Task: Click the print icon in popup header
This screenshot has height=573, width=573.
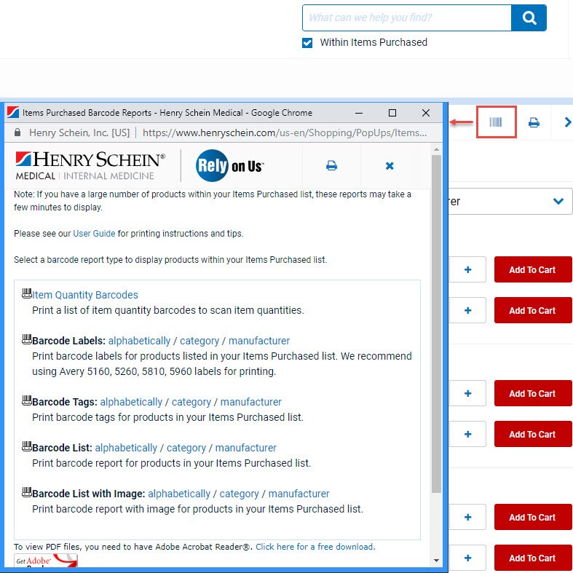Action: tap(331, 166)
